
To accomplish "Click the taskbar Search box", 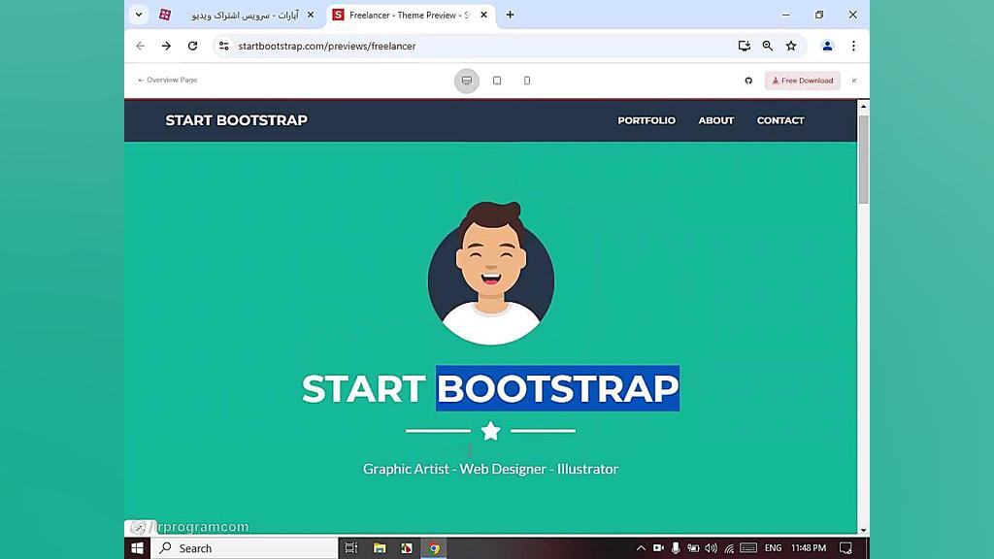I will [245, 548].
